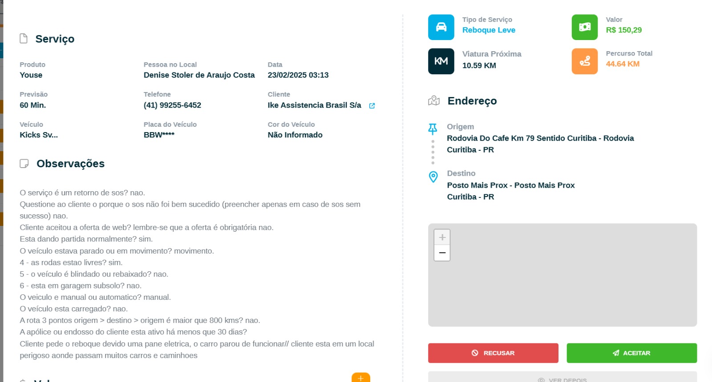Click the Ver Depois button
This screenshot has height=382, width=712.
tap(562, 378)
